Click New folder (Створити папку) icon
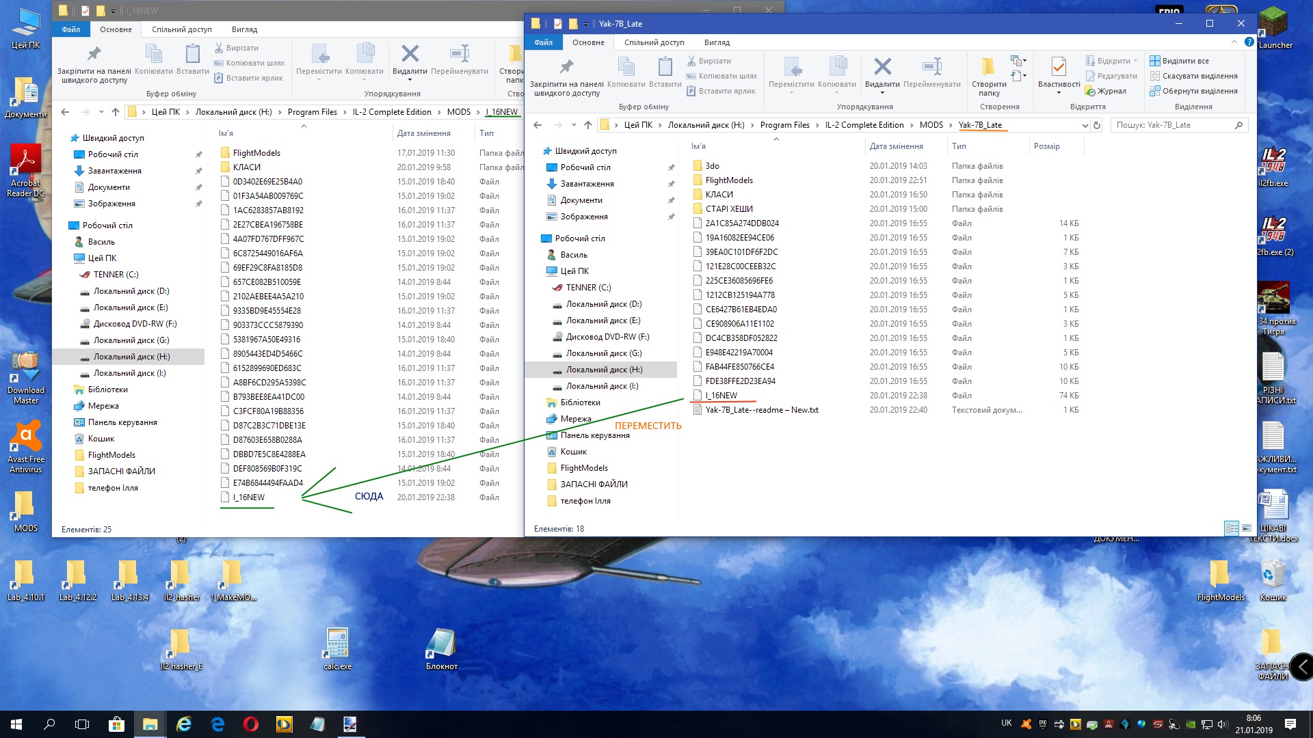This screenshot has height=738, width=1313. point(988,67)
